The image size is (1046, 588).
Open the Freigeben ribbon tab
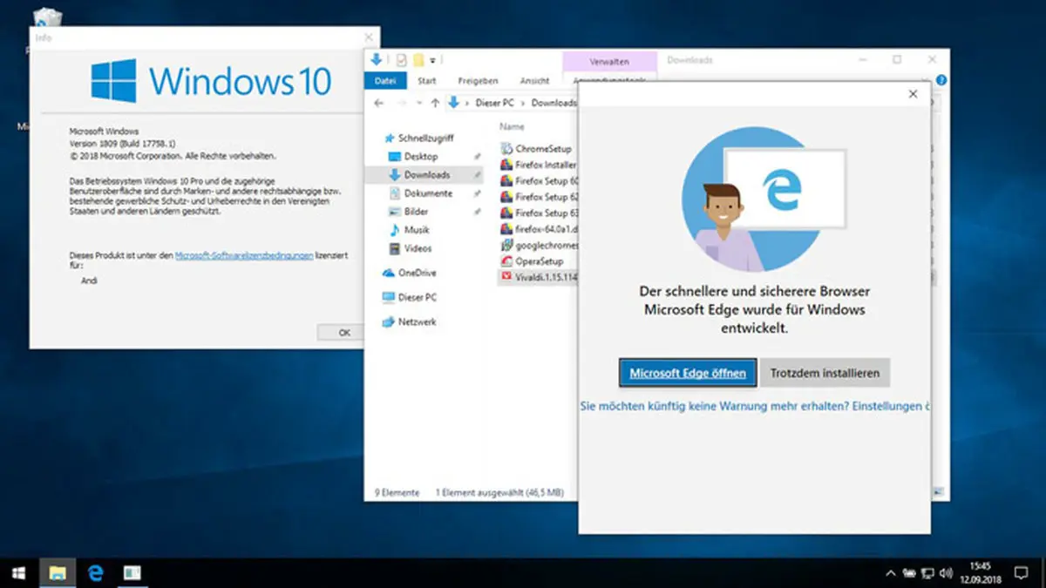coord(478,81)
